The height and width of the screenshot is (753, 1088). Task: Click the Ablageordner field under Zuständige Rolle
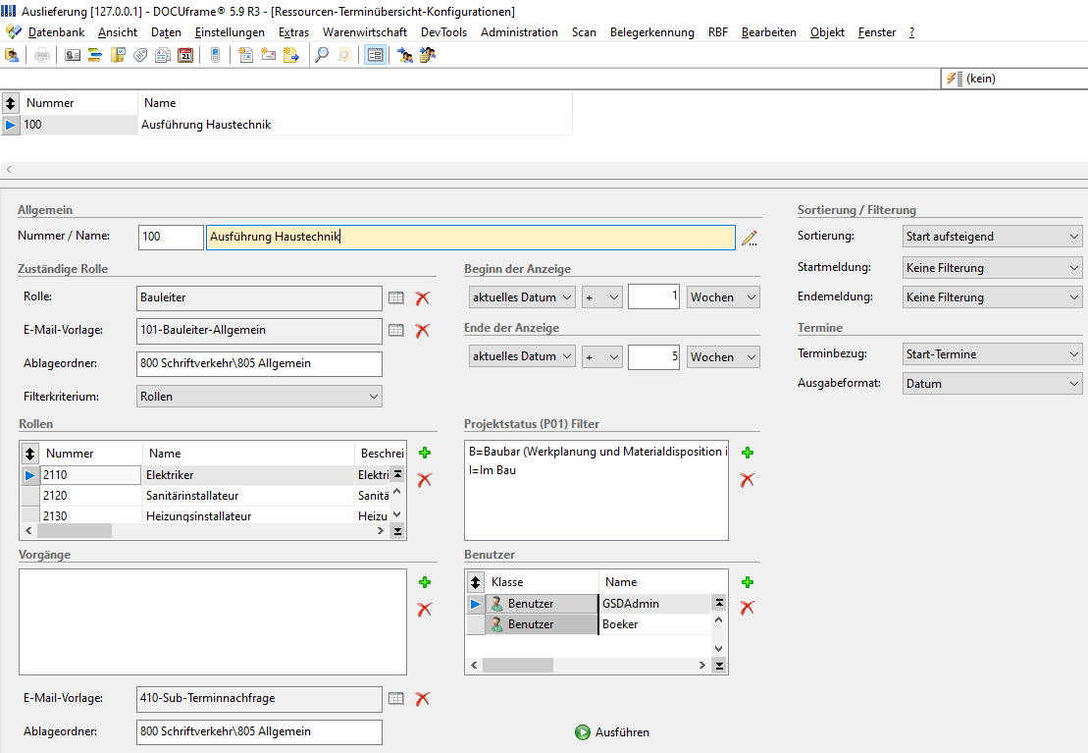[260, 364]
